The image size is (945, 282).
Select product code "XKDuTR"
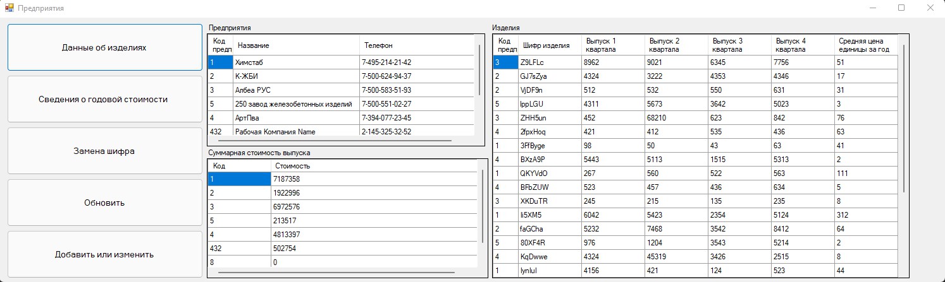[550, 201]
